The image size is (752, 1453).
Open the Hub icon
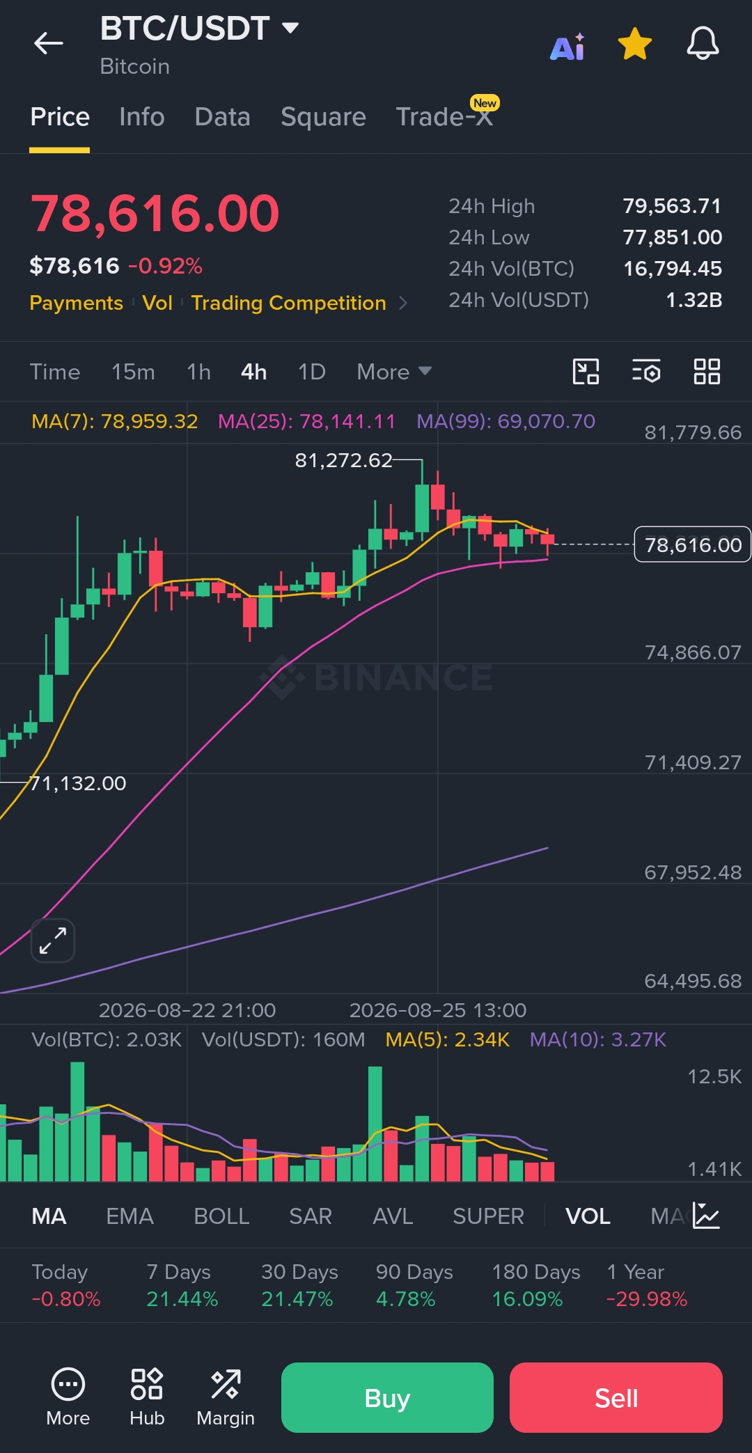[147, 1397]
